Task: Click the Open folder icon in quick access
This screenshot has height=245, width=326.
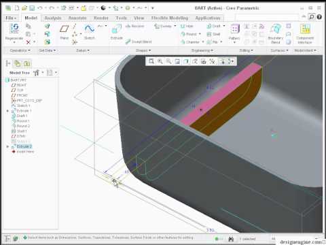Action: (x=24, y=8)
